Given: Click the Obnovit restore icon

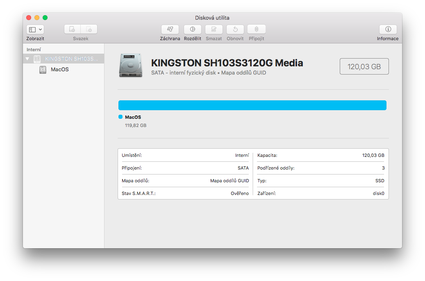Looking at the screenshot, I should (x=235, y=29).
